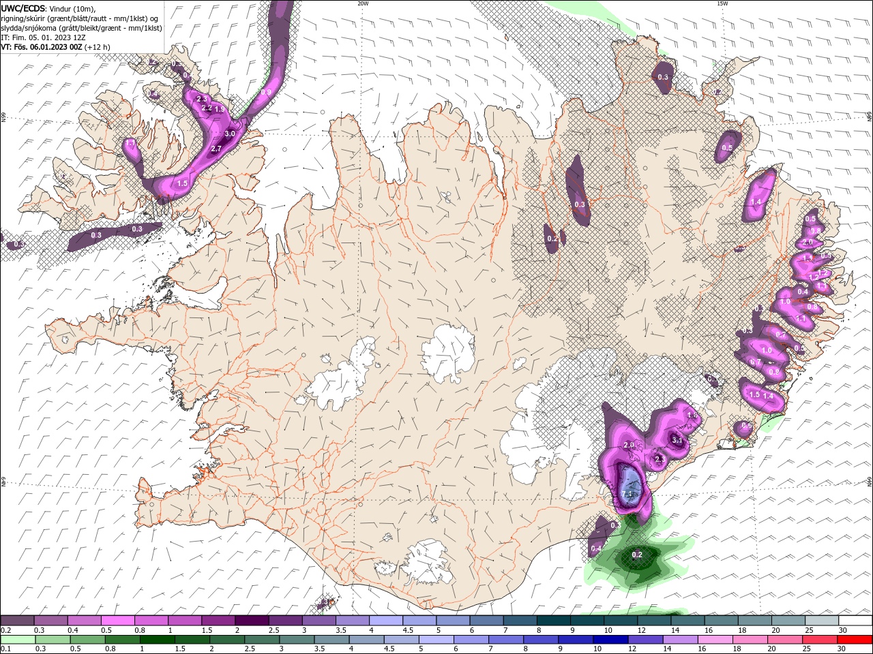Select the 10–12 dark blue rain swatch
The height and width of the screenshot is (654, 873).
610,640
